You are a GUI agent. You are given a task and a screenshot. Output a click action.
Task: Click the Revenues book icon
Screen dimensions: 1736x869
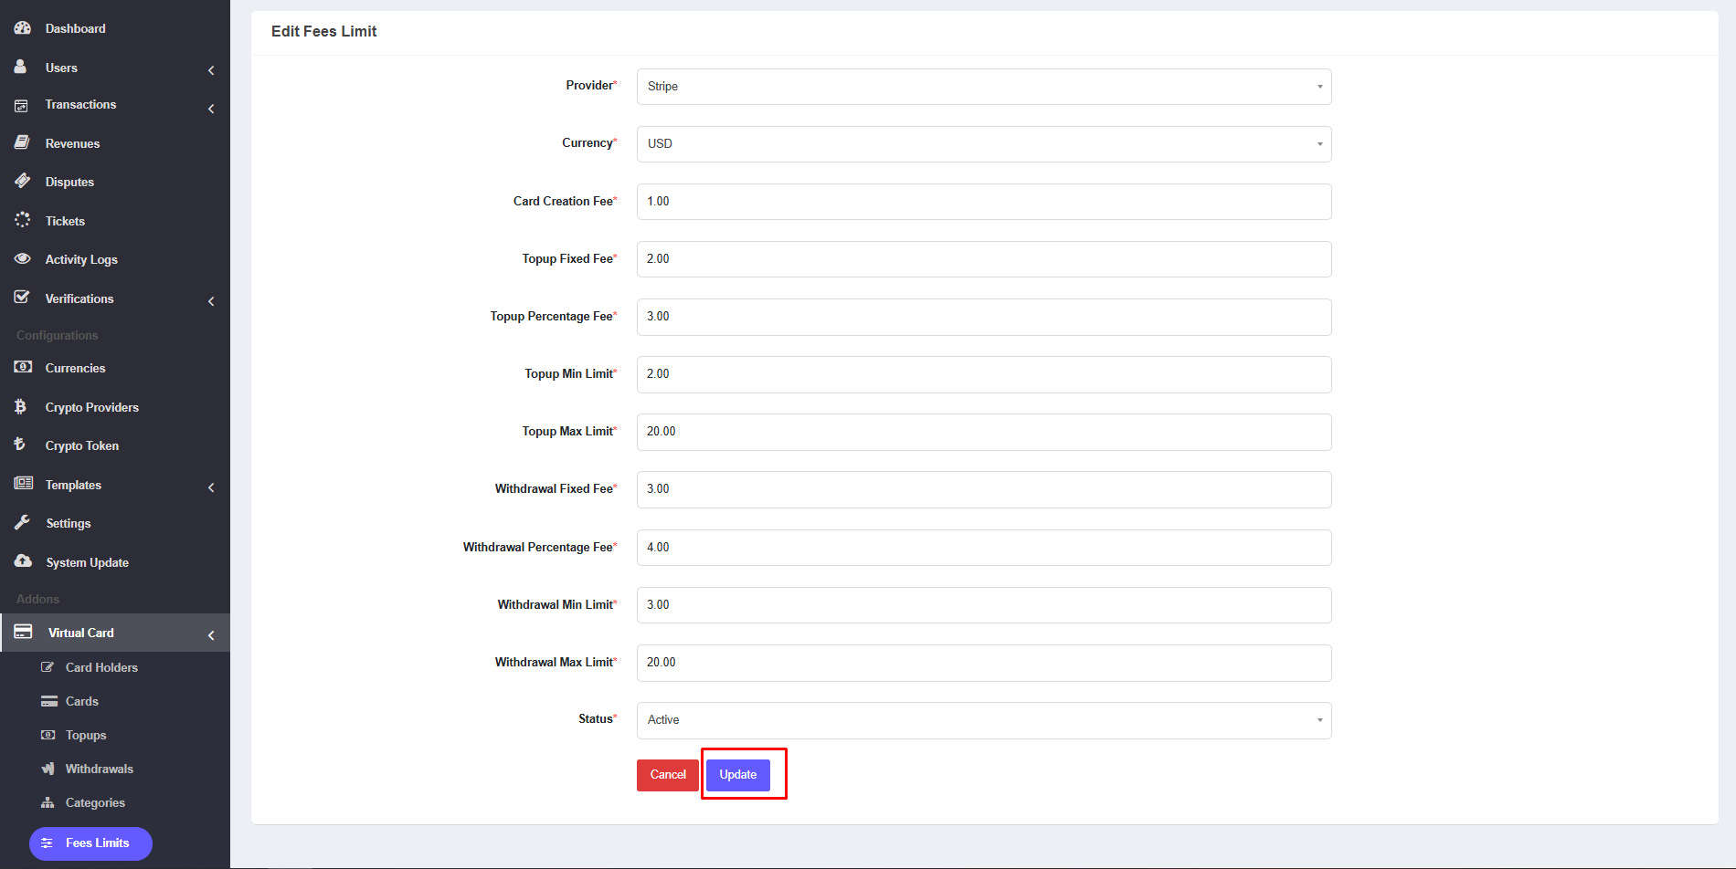click(x=23, y=143)
